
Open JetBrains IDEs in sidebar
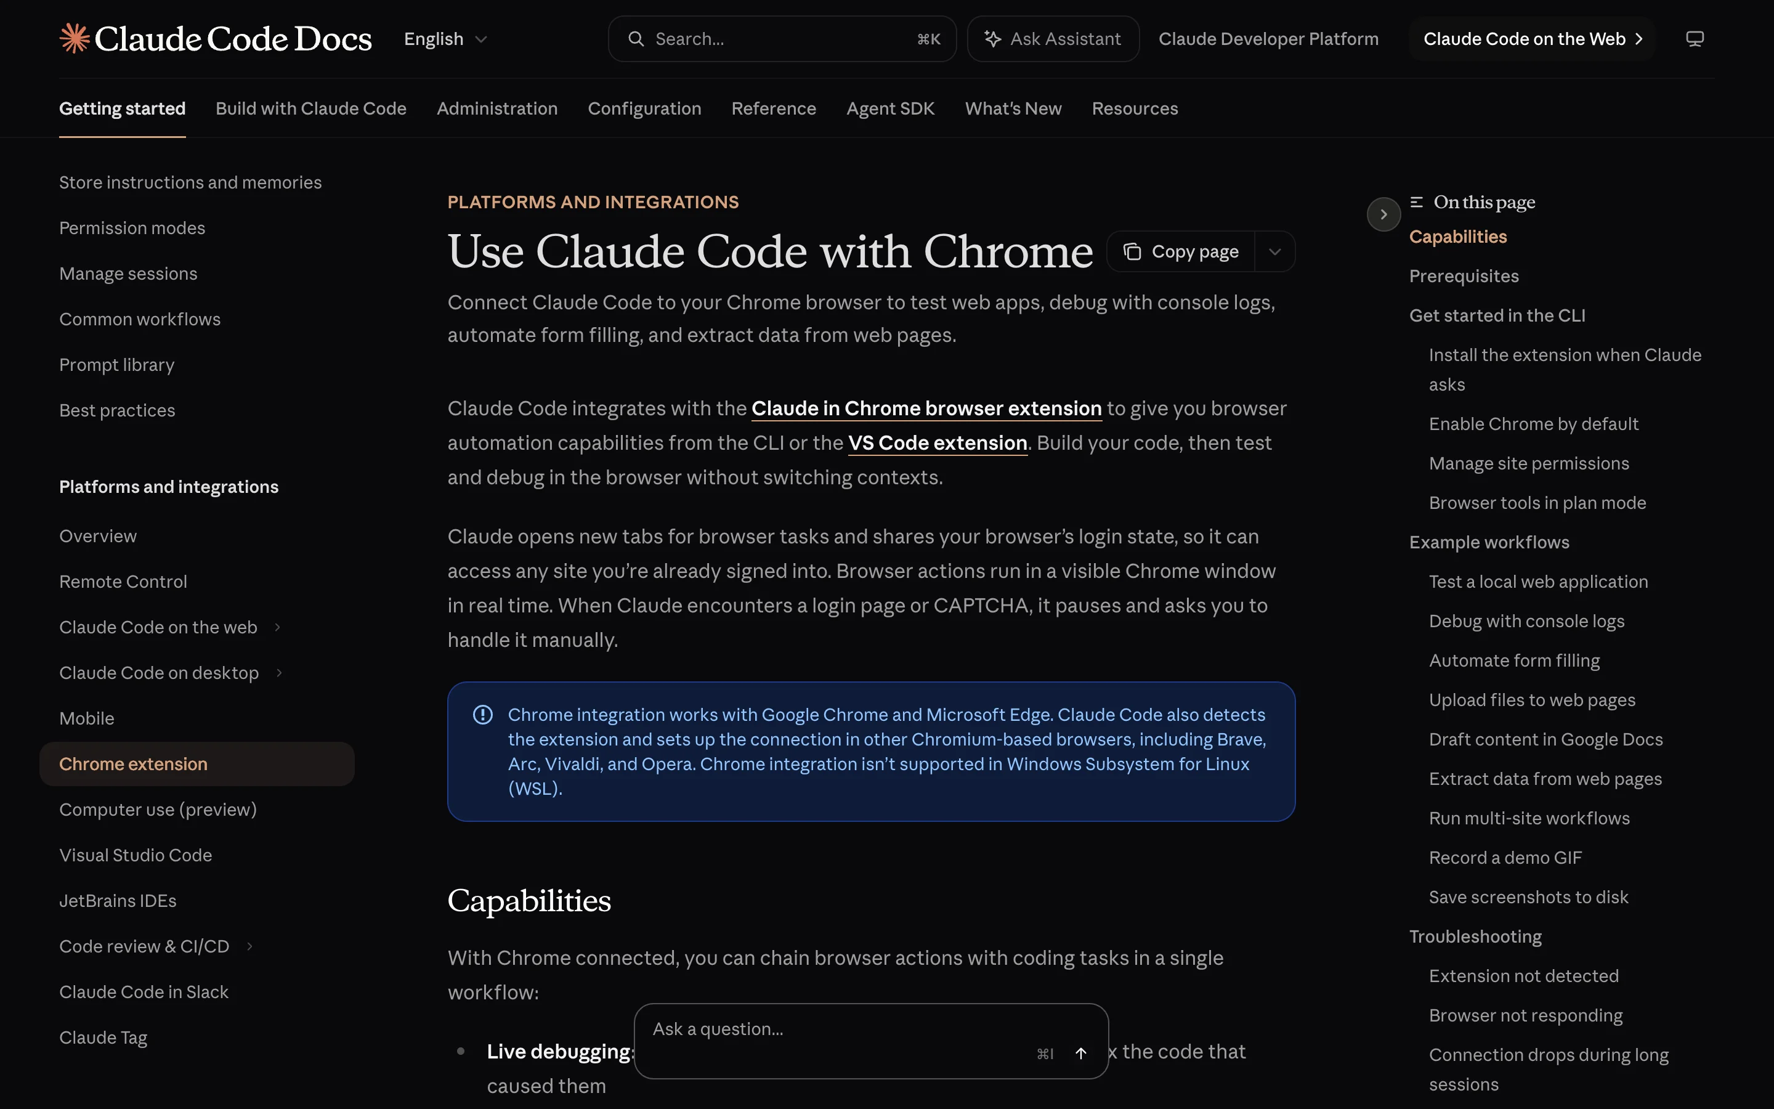tap(118, 901)
